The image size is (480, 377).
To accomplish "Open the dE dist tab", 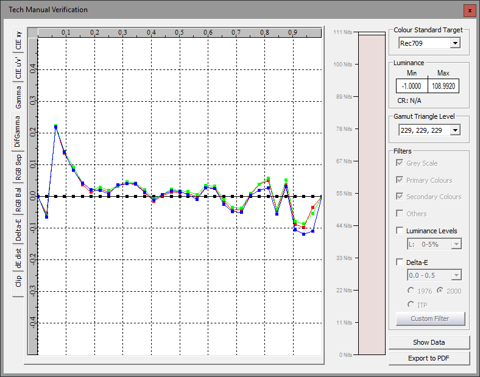I will 18,258.
